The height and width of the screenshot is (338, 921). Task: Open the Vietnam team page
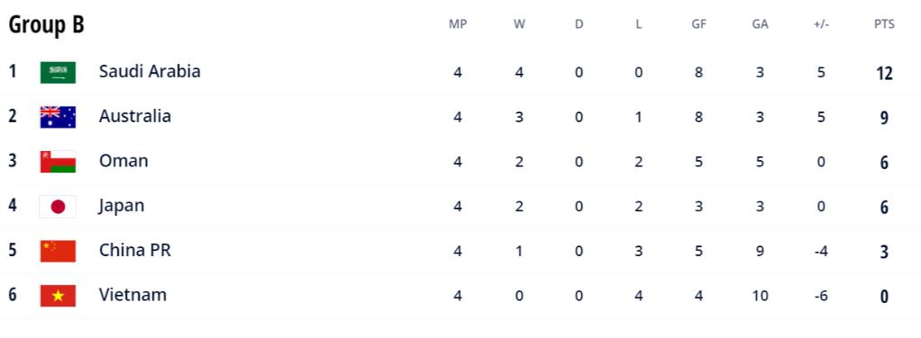click(x=132, y=295)
